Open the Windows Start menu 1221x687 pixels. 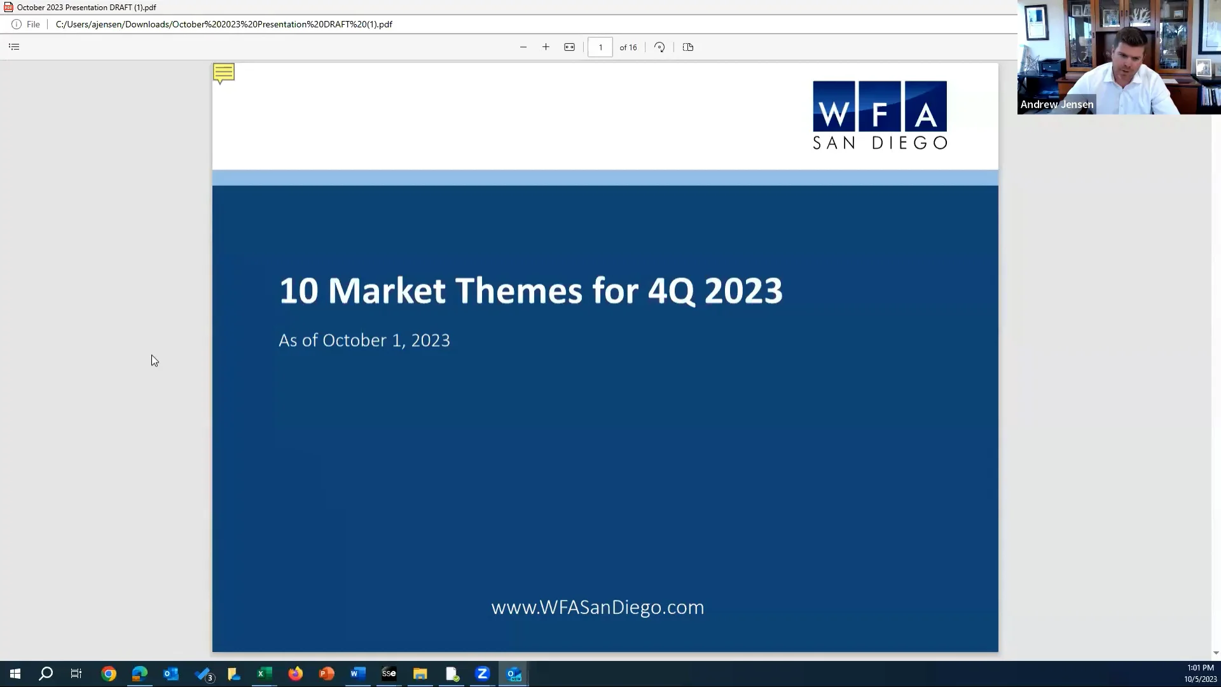[x=15, y=674]
